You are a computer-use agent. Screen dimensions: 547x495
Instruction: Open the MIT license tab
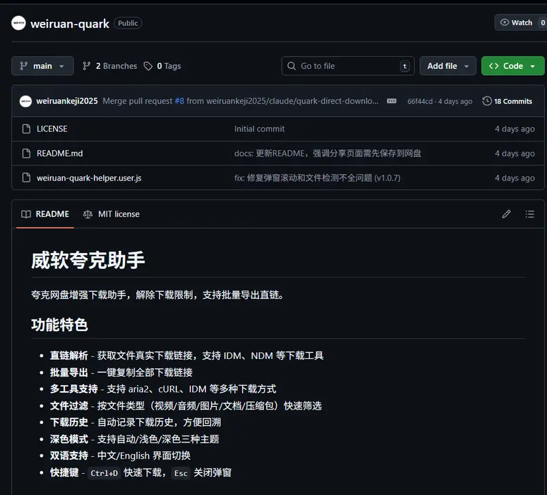118,214
